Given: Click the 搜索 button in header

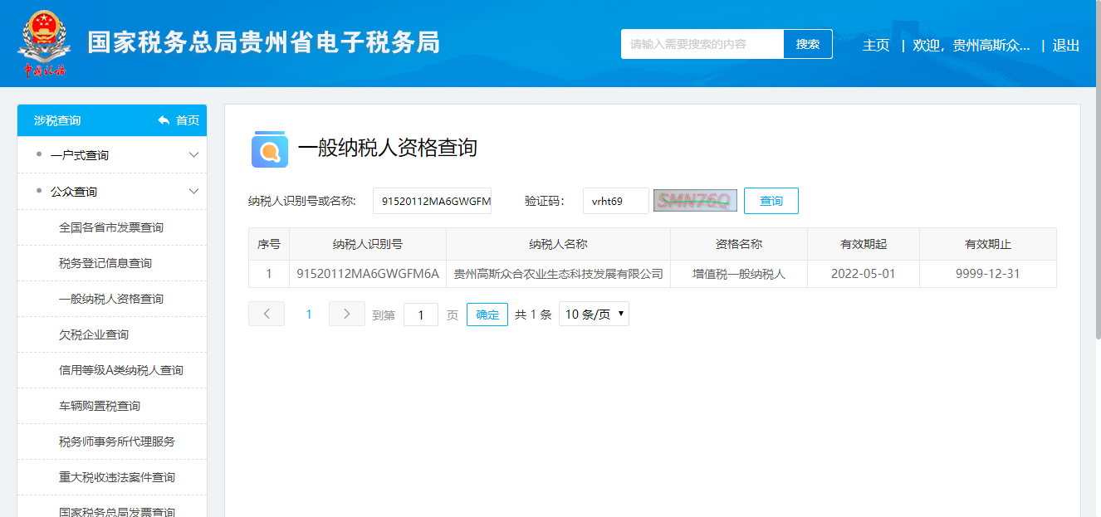Looking at the screenshot, I should pos(807,44).
